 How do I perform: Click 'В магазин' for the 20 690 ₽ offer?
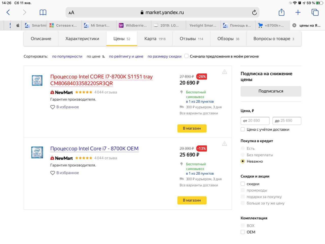click(192, 128)
